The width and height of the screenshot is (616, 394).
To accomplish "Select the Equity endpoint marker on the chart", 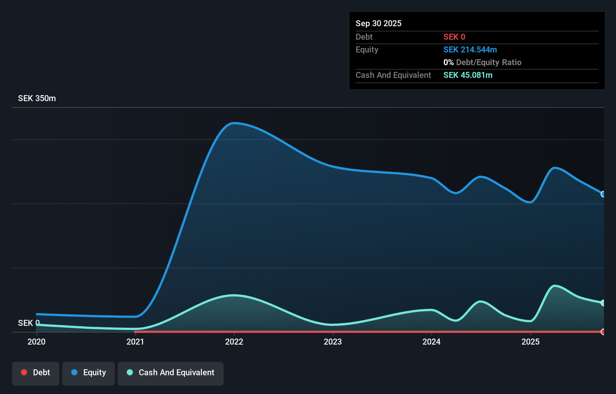I will [x=602, y=194].
